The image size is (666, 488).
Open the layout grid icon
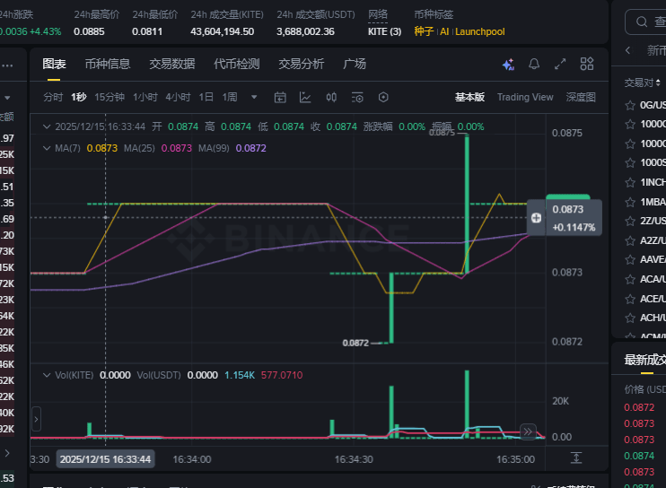pyautogui.click(x=587, y=64)
